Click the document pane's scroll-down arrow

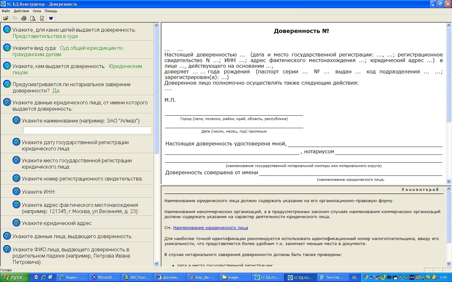click(x=449, y=181)
